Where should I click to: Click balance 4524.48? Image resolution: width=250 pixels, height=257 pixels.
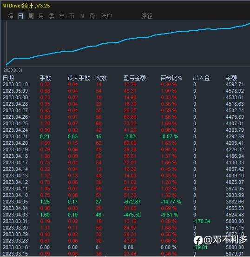(235, 215)
